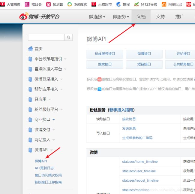Click book icon next to 网站接入
Image resolution: width=195 pixels, height=194 pixels.
pos(30,140)
